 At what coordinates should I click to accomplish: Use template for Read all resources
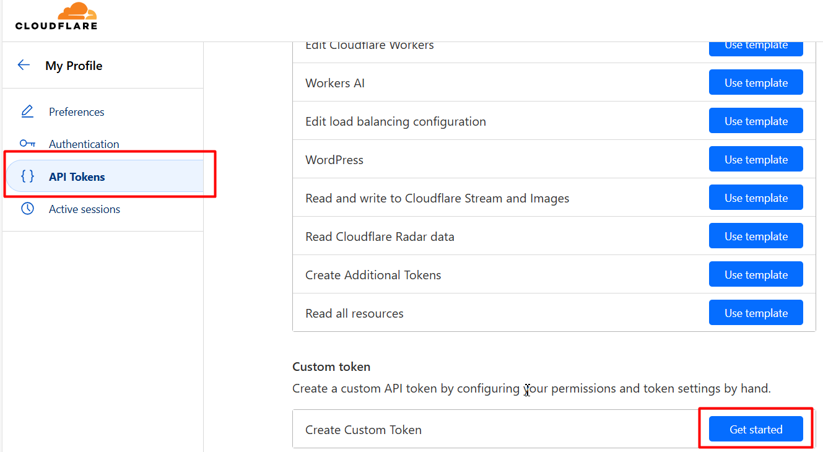tap(756, 313)
